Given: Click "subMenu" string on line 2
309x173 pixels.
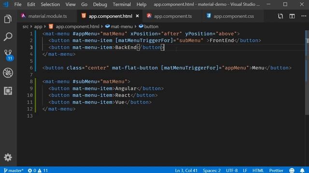Looking at the screenshot, I should (190, 40).
